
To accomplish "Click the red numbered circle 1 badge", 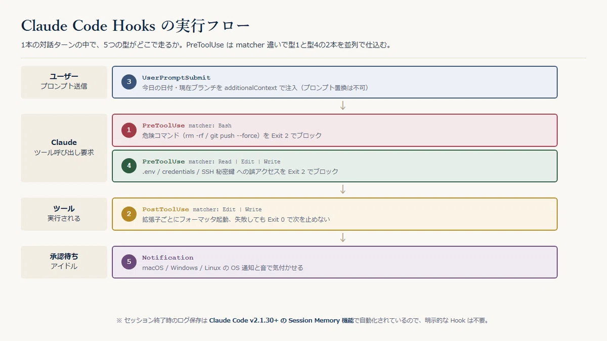I will 129,130.
